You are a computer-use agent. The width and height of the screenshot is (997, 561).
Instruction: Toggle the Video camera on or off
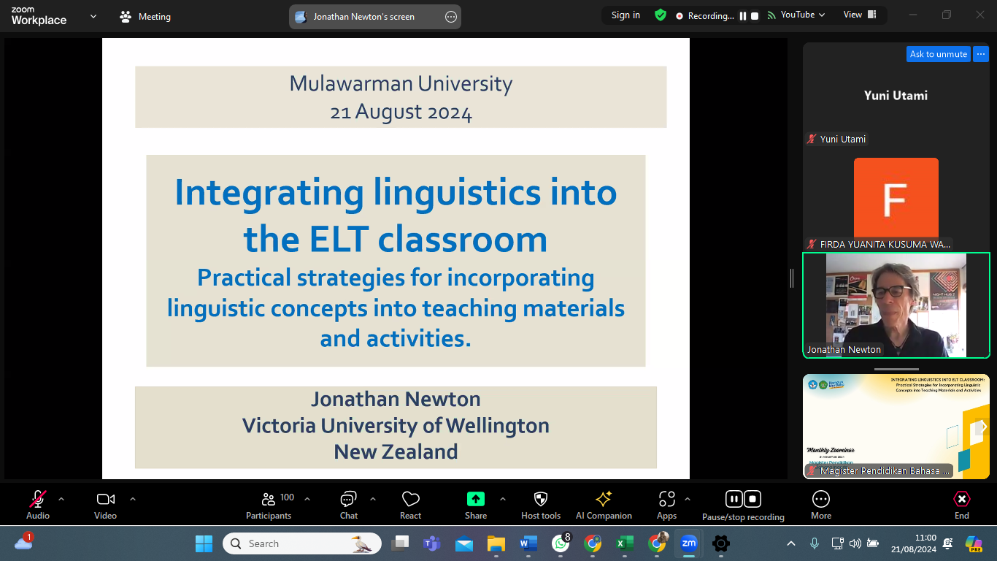point(105,504)
